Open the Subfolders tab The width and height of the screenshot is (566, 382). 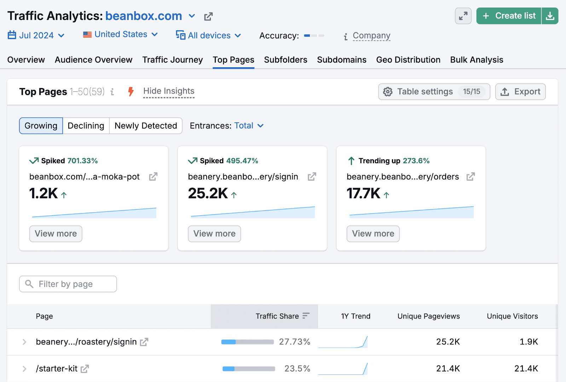pos(286,60)
